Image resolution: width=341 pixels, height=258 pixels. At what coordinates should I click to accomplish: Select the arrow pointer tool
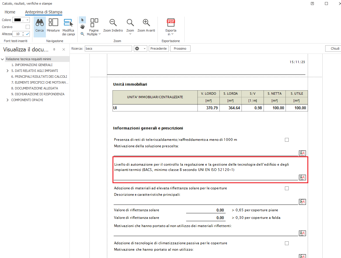pyautogui.click(x=82, y=20)
